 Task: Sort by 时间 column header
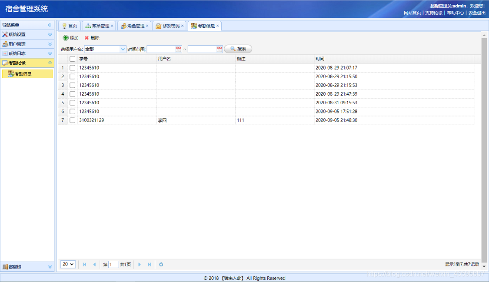(394, 59)
